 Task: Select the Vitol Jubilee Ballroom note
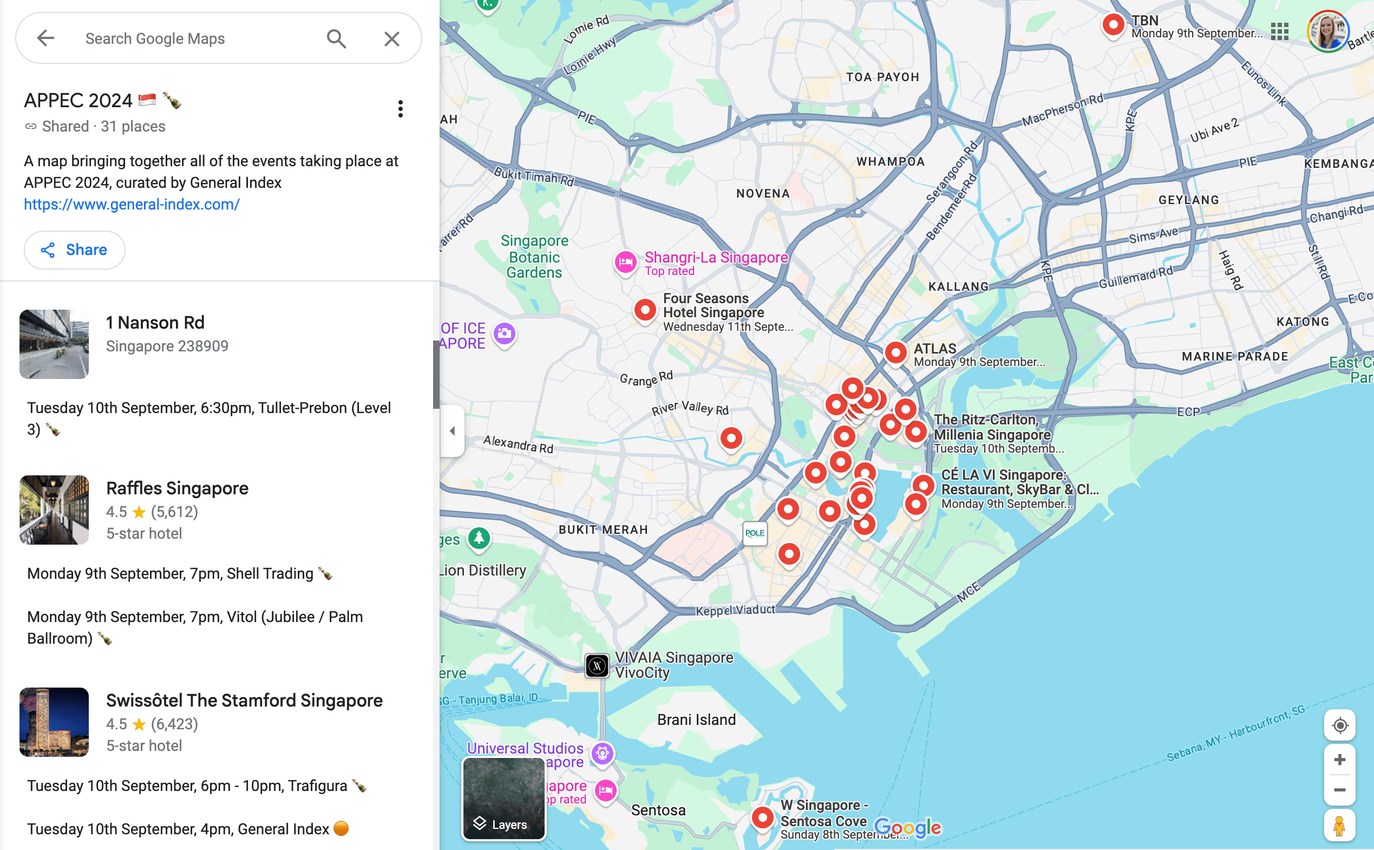coord(195,627)
